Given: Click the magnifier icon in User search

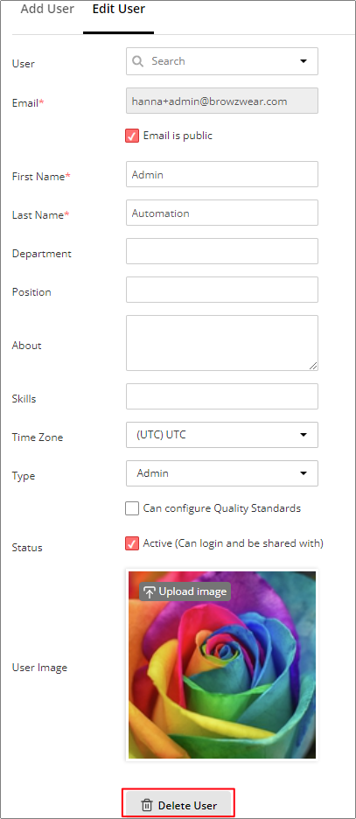Looking at the screenshot, I should click(x=138, y=61).
